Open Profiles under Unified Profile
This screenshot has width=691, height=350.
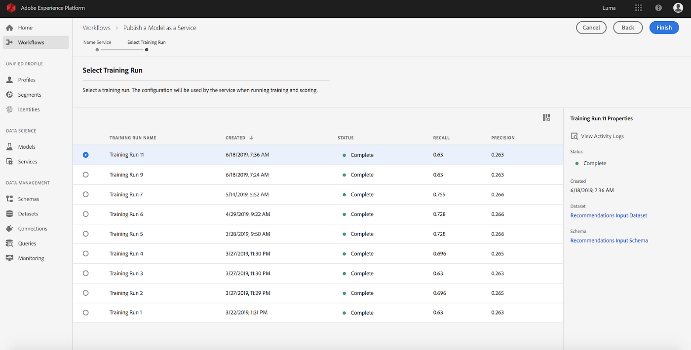tap(27, 79)
